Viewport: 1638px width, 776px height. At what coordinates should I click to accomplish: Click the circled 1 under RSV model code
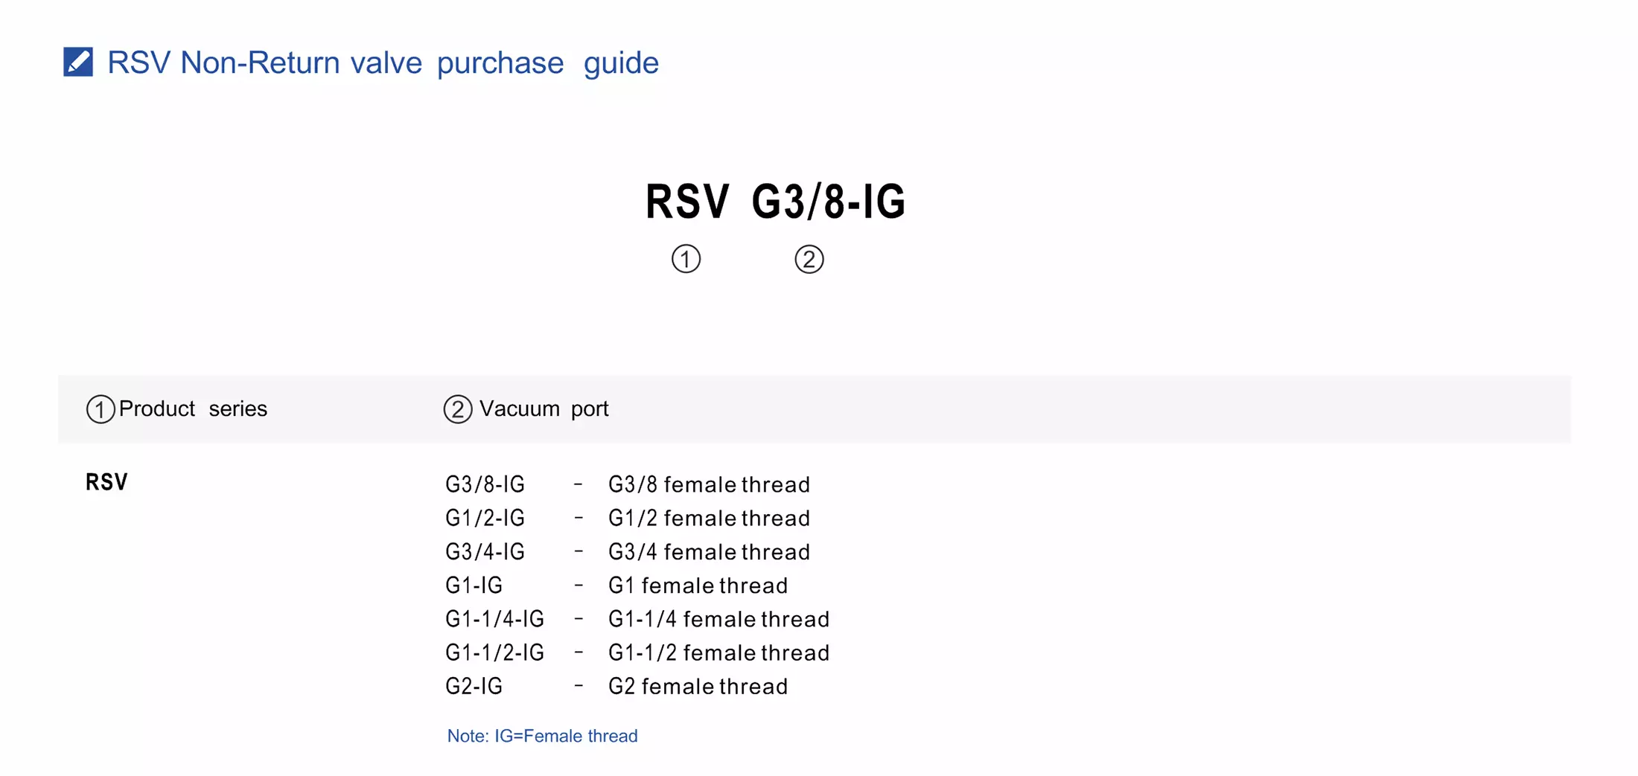[x=686, y=259]
